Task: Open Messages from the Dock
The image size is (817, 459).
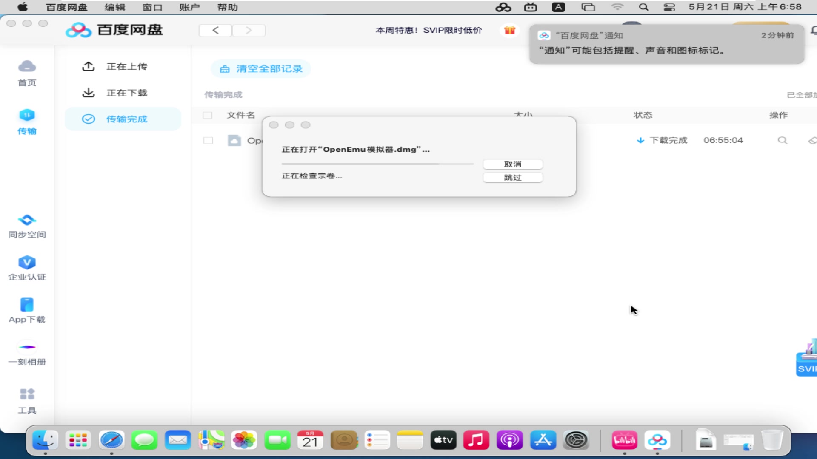Action: click(x=144, y=440)
